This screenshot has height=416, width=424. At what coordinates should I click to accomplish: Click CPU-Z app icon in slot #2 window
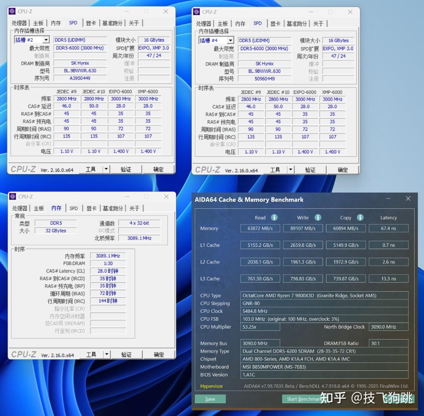tap(12, 11)
